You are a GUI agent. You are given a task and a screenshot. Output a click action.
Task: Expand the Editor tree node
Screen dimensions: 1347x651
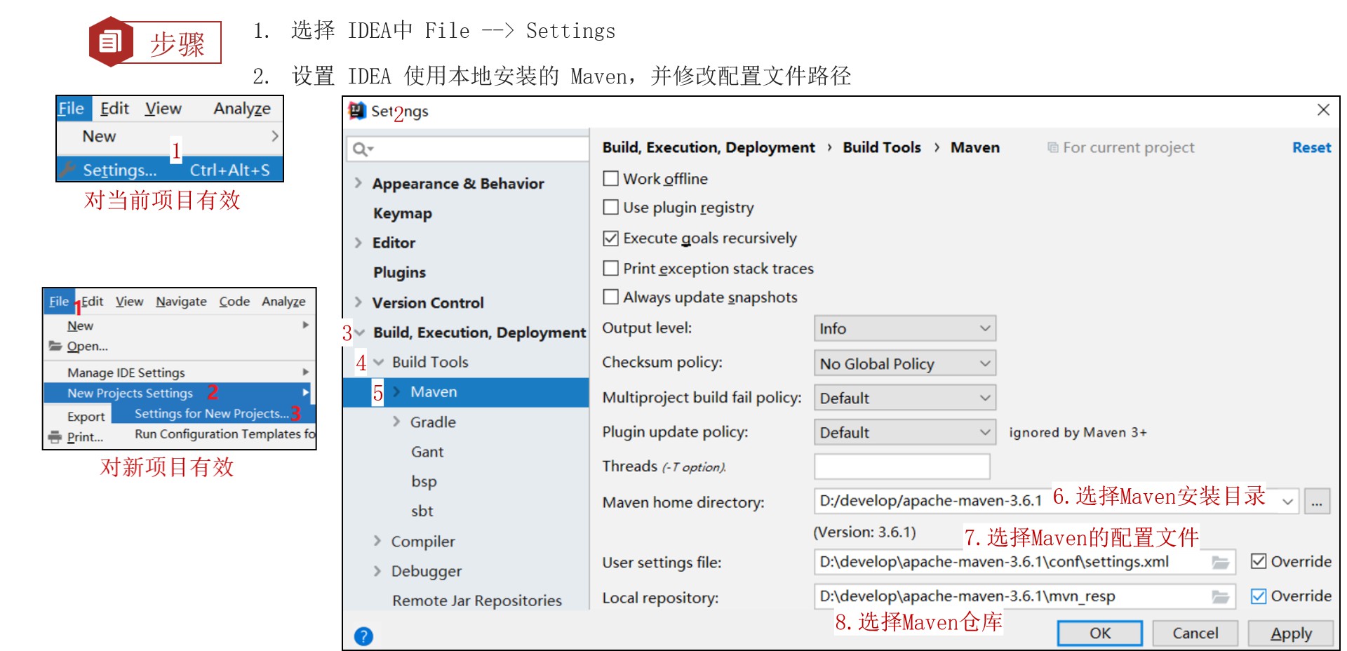pyautogui.click(x=358, y=242)
